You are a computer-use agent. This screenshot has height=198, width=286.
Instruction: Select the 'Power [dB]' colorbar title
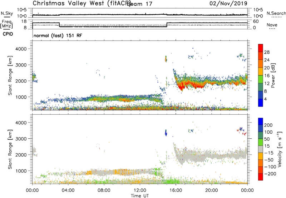[273, 75]
